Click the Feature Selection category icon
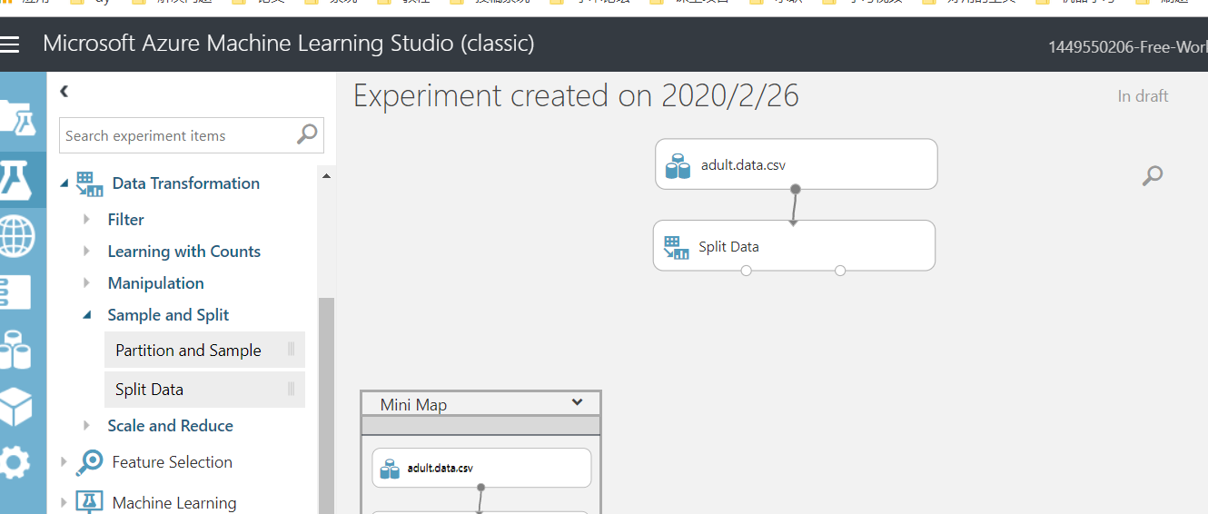Screen dimensions: 1208x514 (x=90, y=462)
